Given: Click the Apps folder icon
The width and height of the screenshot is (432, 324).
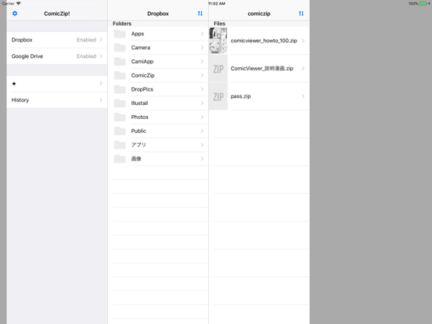Looking at the screenshot, I should [120, 34].
